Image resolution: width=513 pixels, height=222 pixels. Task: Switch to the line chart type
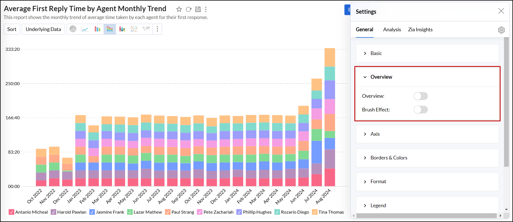coord(85,29)
